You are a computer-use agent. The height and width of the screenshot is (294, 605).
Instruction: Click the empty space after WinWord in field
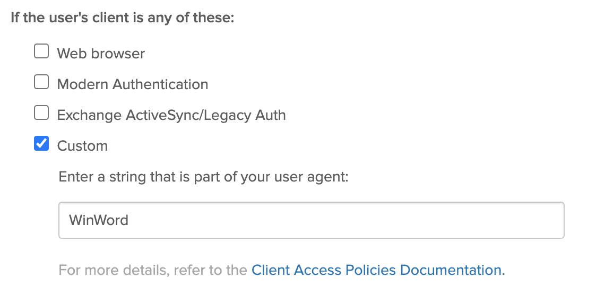coord(345,220)
